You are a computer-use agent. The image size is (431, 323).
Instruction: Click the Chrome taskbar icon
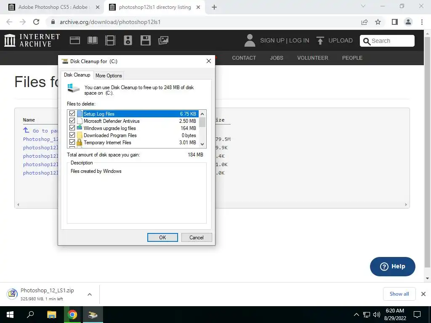[x=72, y=315]
